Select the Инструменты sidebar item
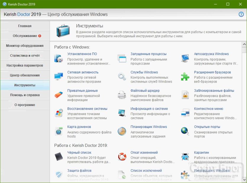 pos(25,85)
